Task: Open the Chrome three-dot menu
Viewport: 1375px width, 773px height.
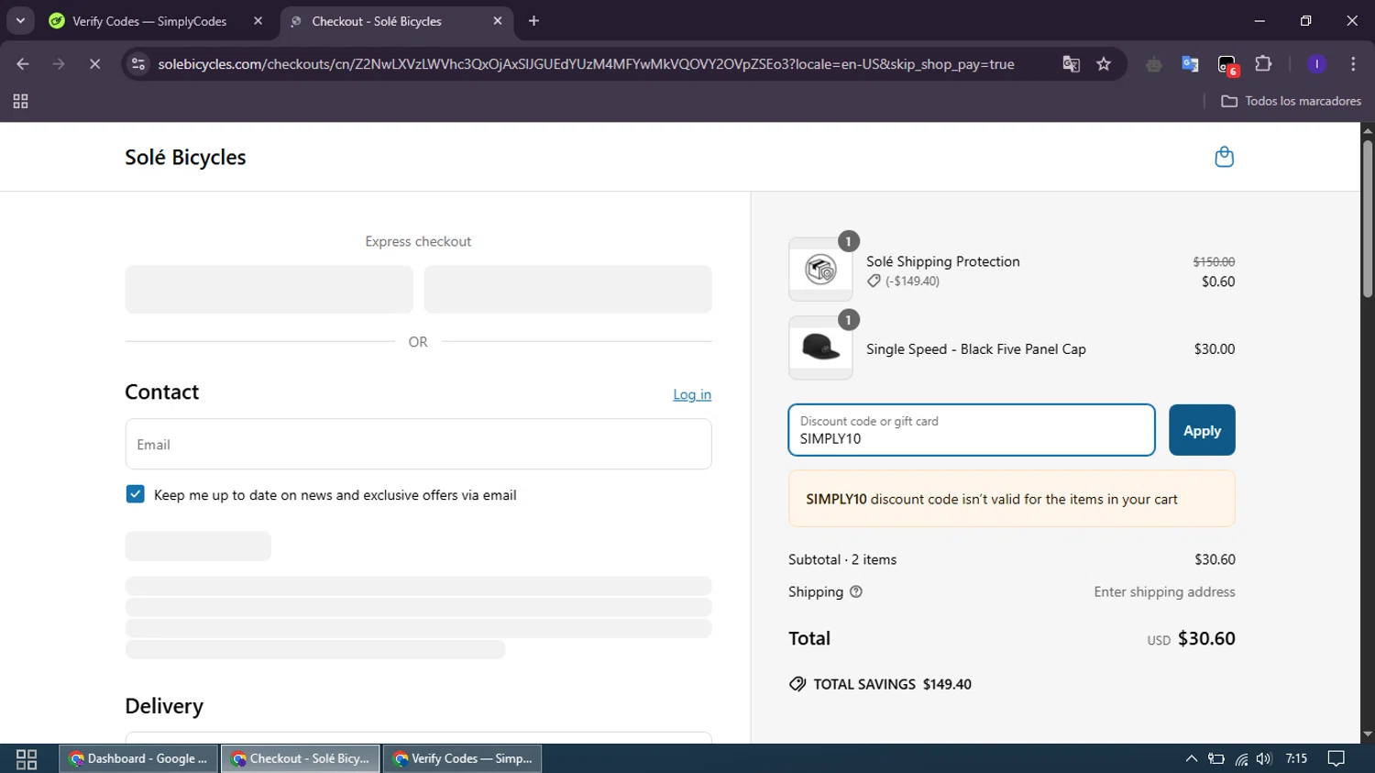Action: tap(1353, 64)
